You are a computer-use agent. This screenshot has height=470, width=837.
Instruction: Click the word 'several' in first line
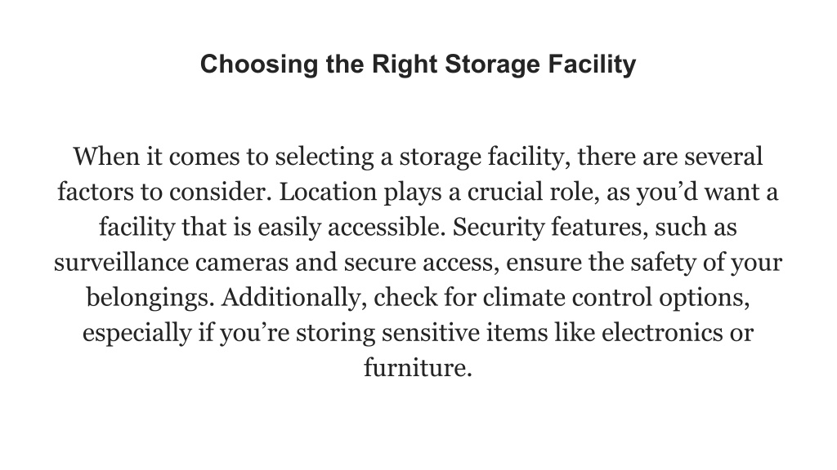(723, 157)
